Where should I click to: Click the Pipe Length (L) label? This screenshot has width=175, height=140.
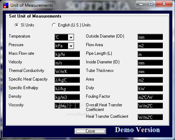[99, 53]
